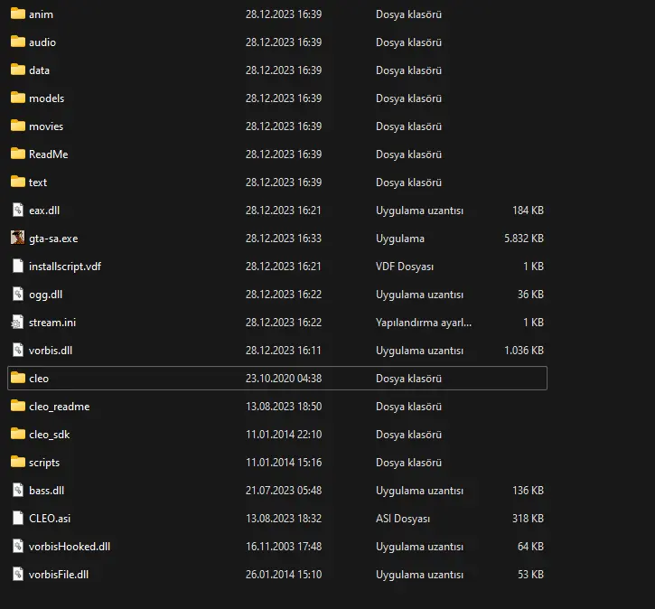Select the text folder name
This screenshot has height=609, width=655.
pos(38,183)
